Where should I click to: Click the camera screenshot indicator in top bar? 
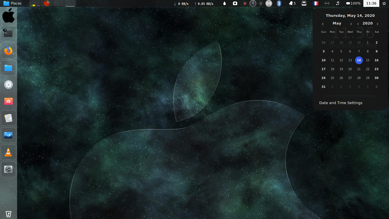pyautogui.click(x=235, y=3)
